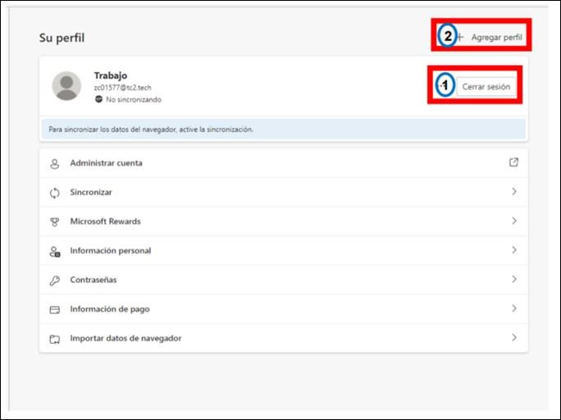Open the Información personal label
The image size is (561, 420).
point(110,251)
